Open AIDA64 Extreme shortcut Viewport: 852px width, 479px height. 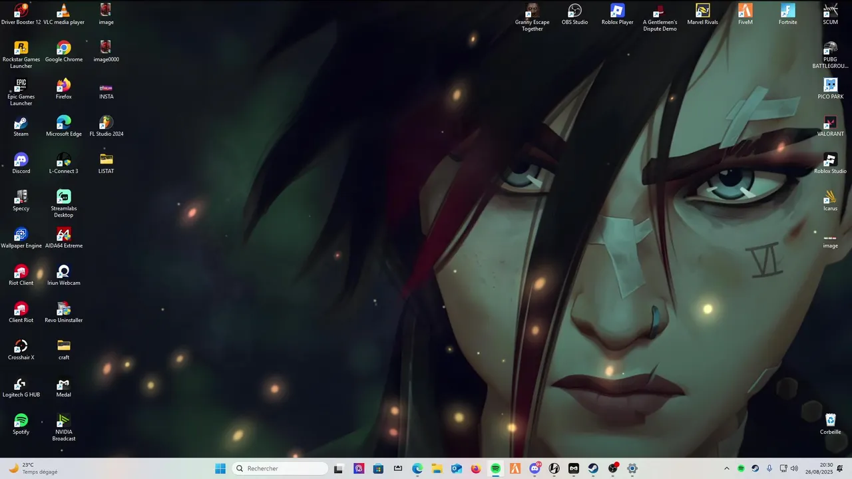pos(64,238)
